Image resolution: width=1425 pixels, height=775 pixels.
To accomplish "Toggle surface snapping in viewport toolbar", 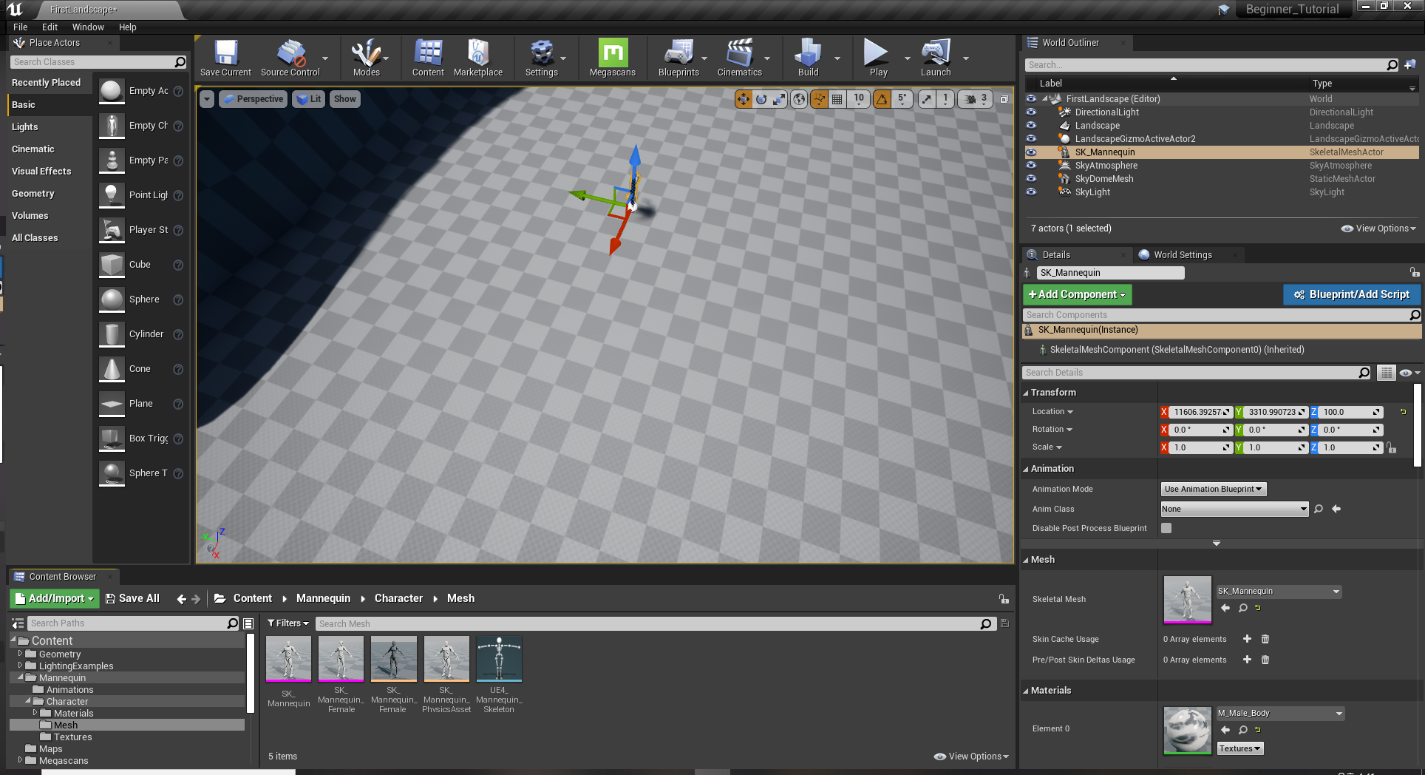I will [819, 99].
